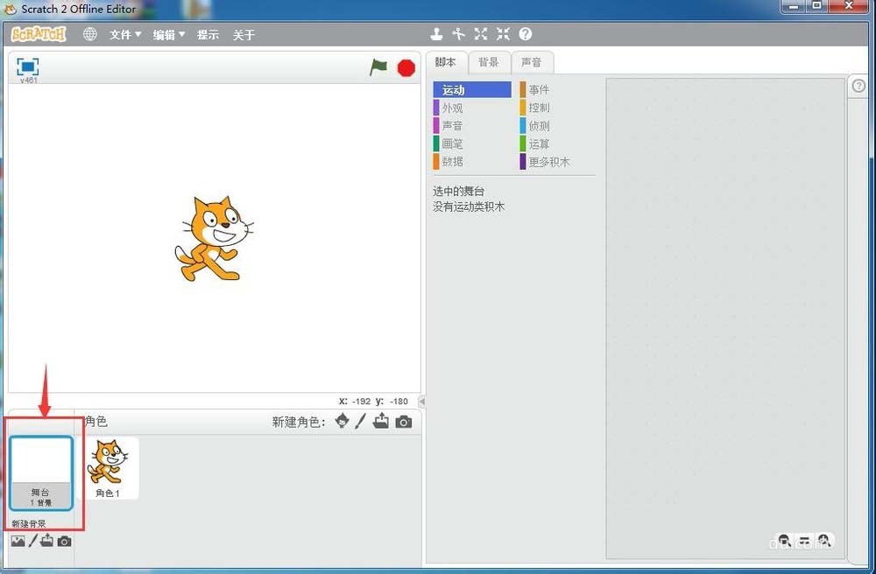876x574 pixels.
Task: Create new backdrop from camera
Action: point(64,541)
